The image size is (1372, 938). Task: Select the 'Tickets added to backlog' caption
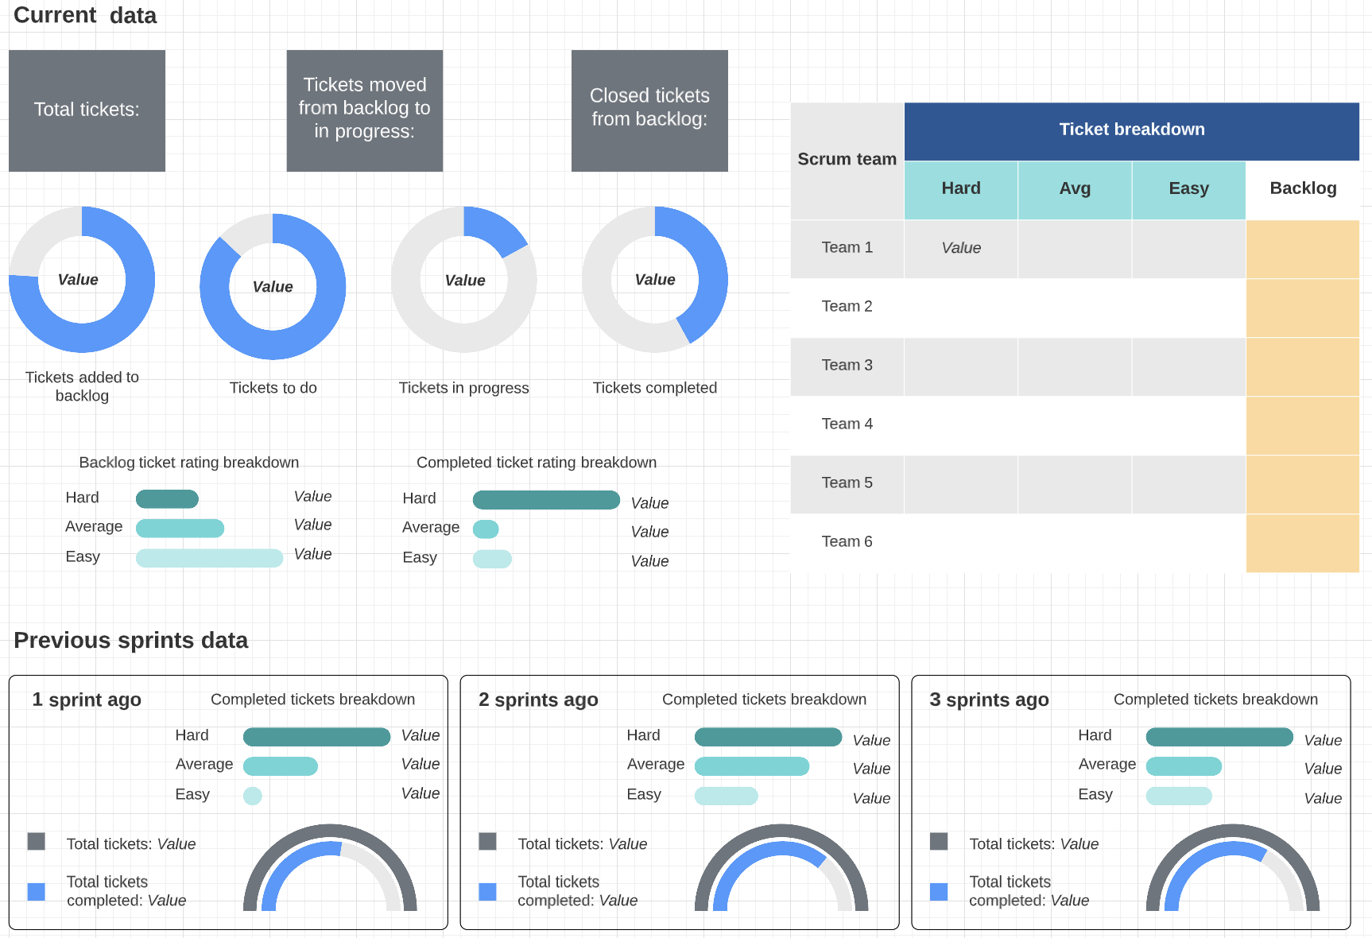[82, 386]
